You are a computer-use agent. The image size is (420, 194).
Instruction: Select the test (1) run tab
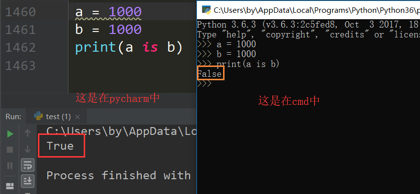coord(57,117)
